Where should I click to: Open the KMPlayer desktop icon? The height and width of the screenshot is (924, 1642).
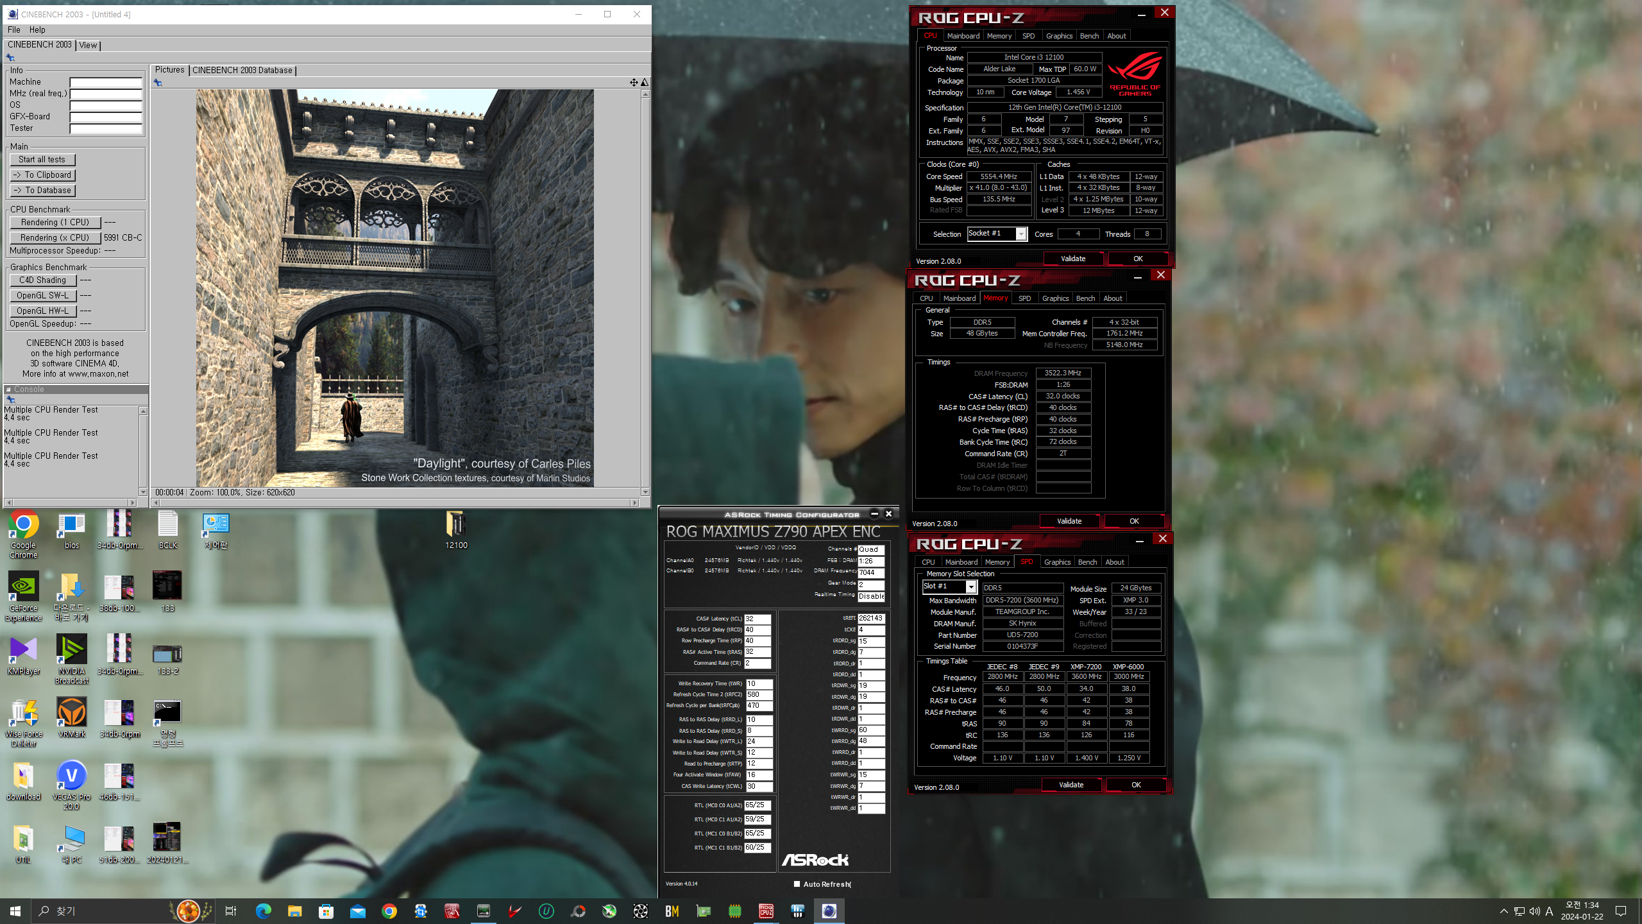click(24, 655)
